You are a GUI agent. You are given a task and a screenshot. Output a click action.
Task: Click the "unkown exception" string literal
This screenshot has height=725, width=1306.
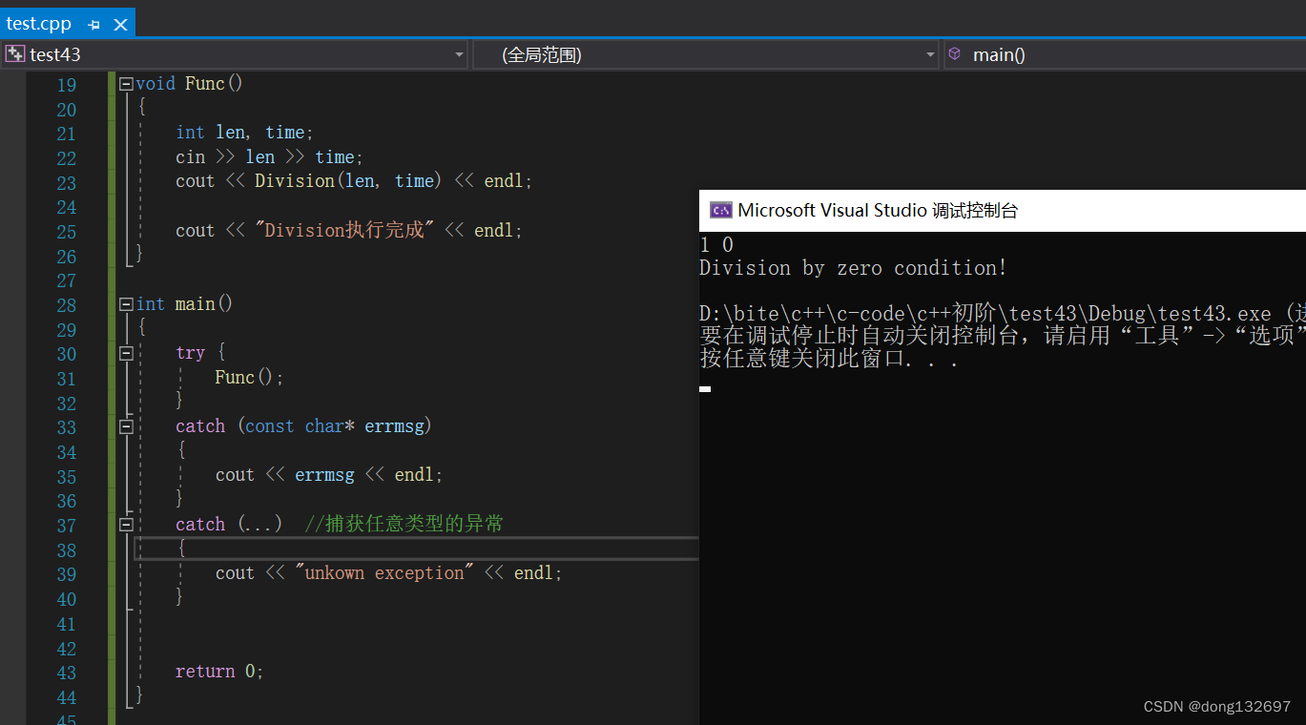coord(384,573)
